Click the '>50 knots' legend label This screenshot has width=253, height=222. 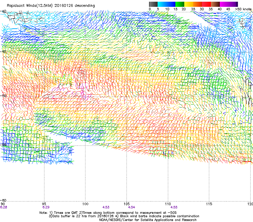pos(243,9)
